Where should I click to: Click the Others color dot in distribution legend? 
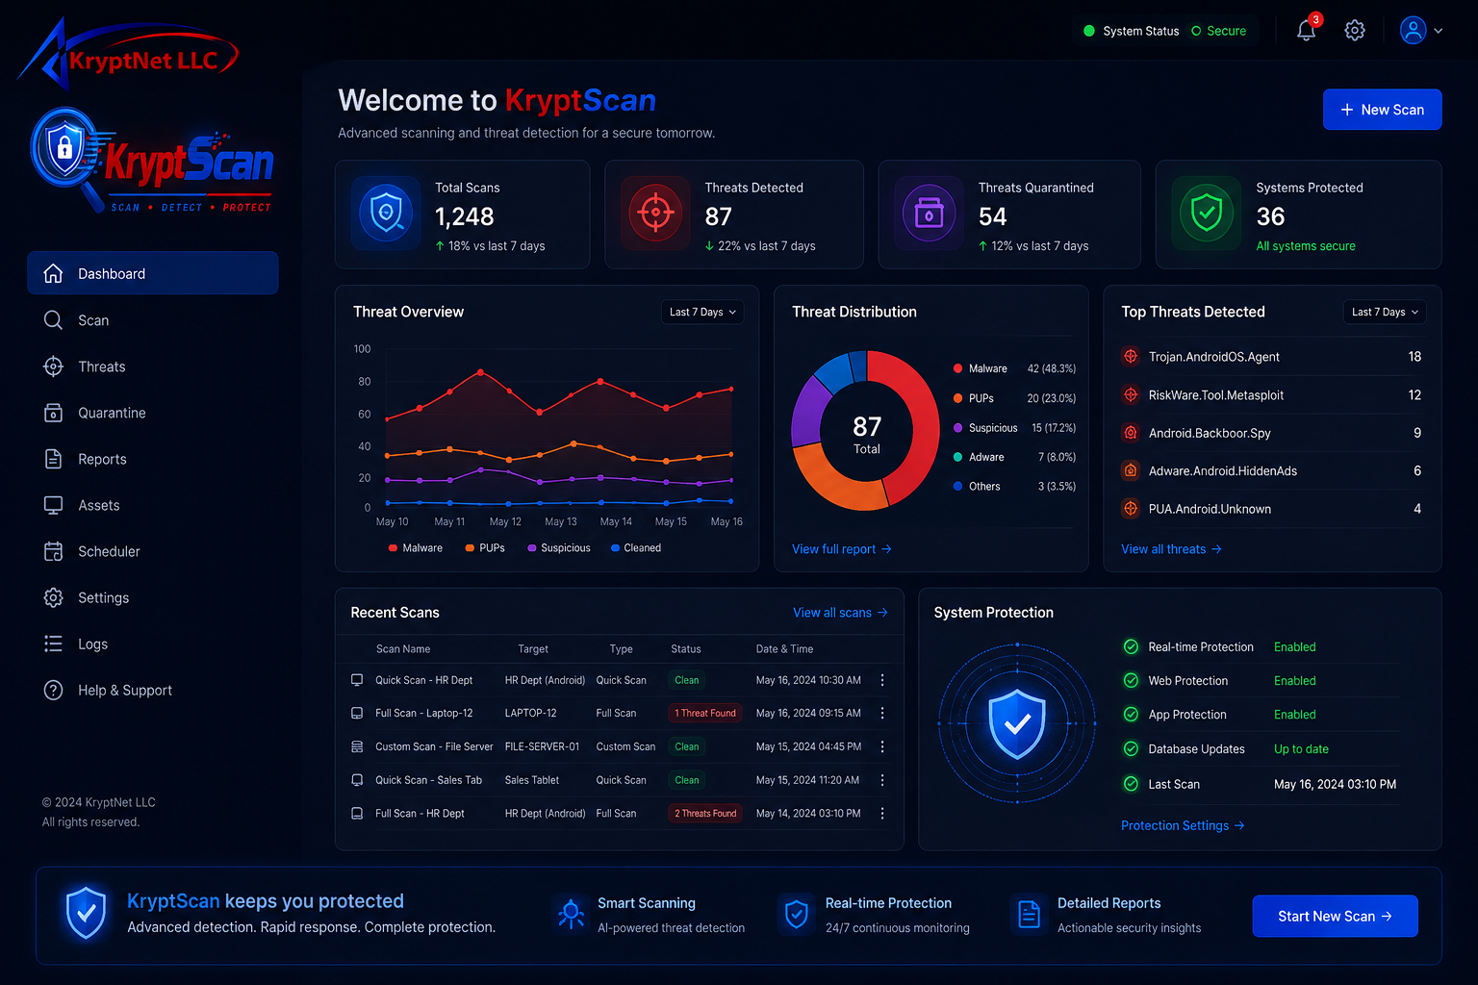coord(958,487)
